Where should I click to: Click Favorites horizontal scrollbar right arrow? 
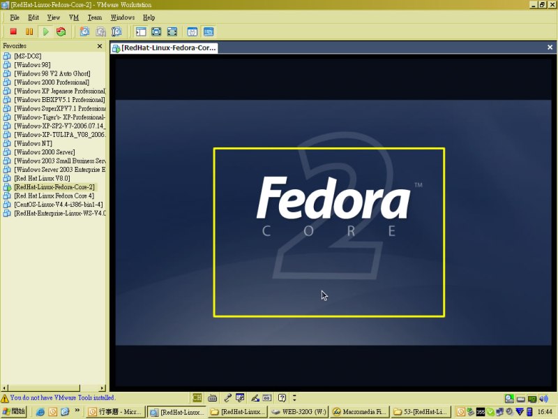(103, 388)
